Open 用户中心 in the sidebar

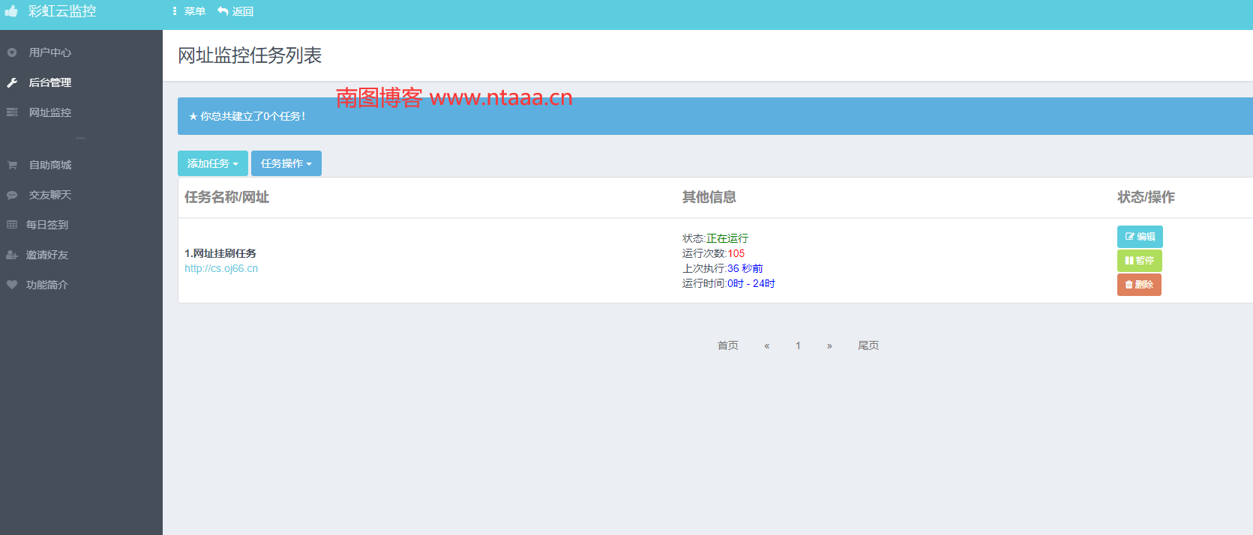coord(50,52)
